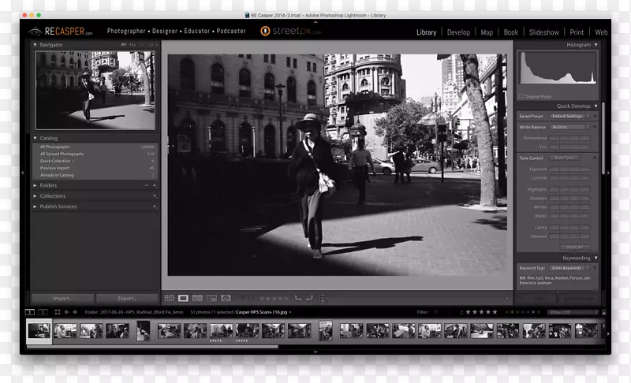Open Filters Off preset dropdown
This screenshot has width=631, height=383.
(x=573, y=312)
